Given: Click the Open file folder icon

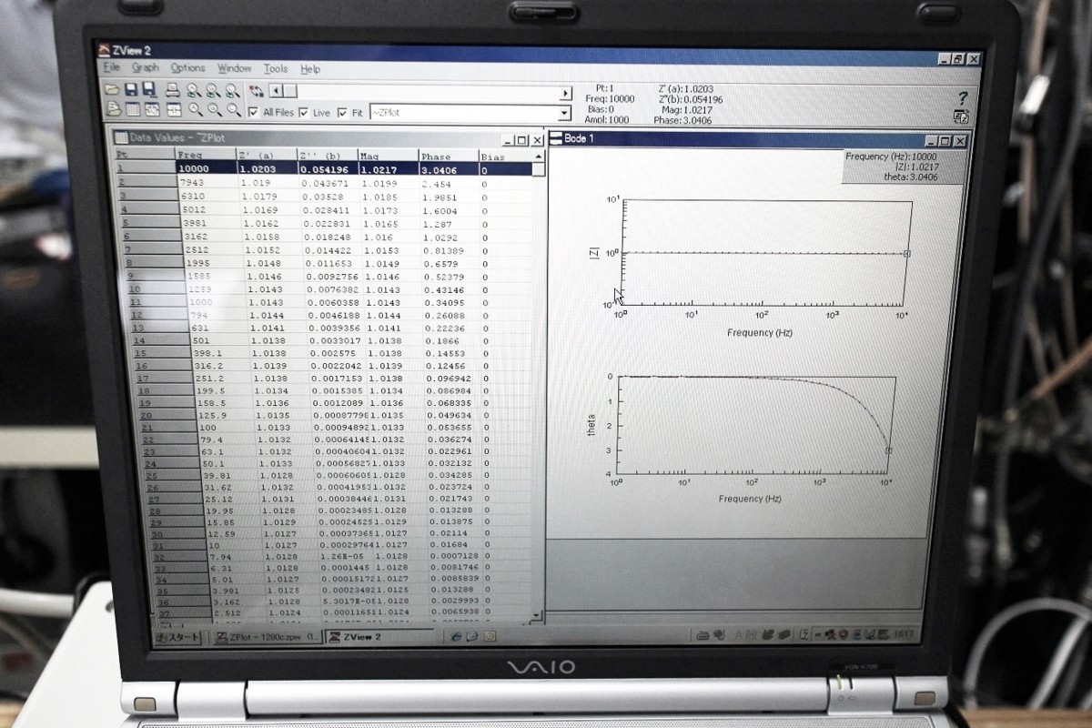Looking at the screenshot, I should pyautogui.click(x=113, y=90).
